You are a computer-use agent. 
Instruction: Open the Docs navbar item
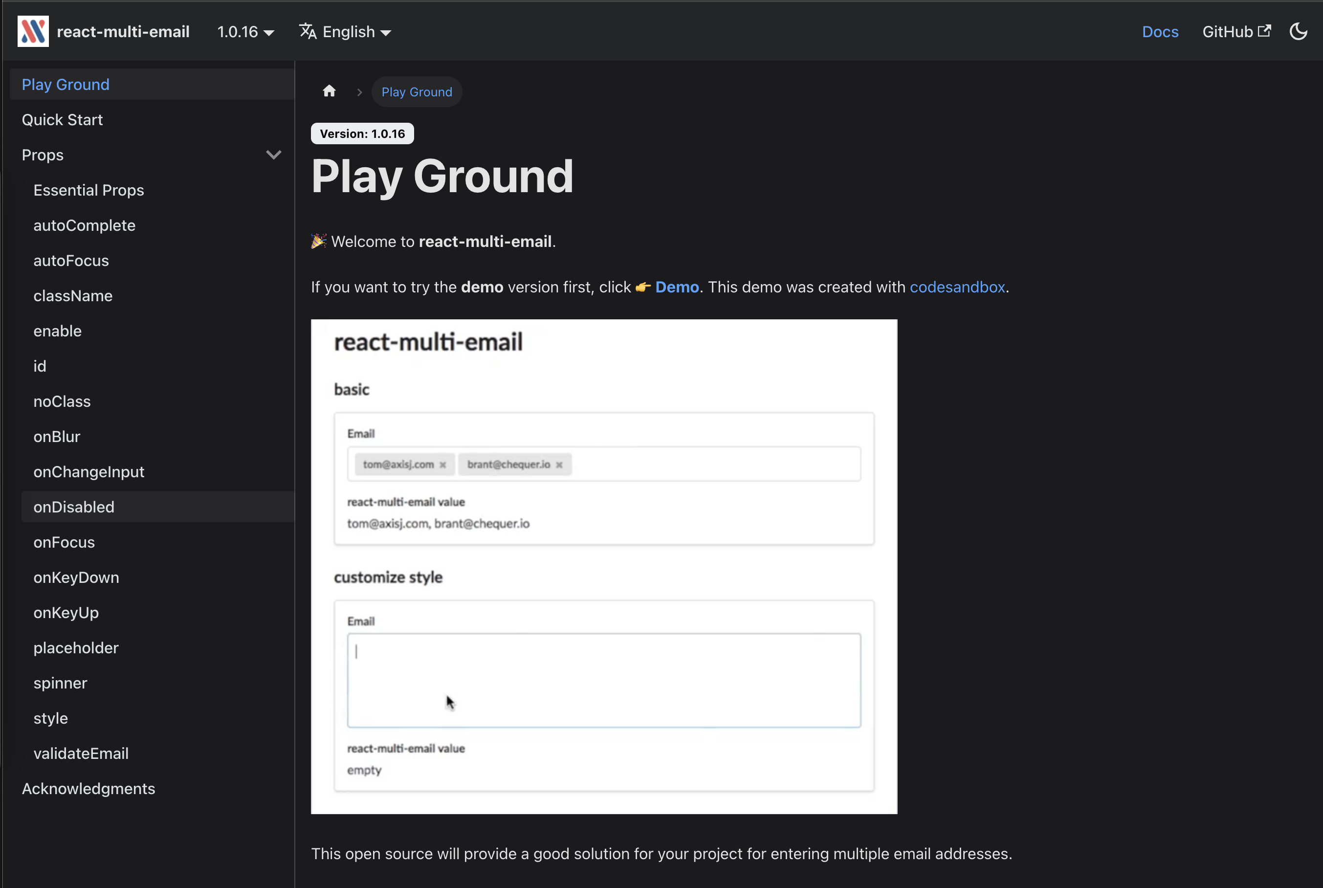[1160, 32]
